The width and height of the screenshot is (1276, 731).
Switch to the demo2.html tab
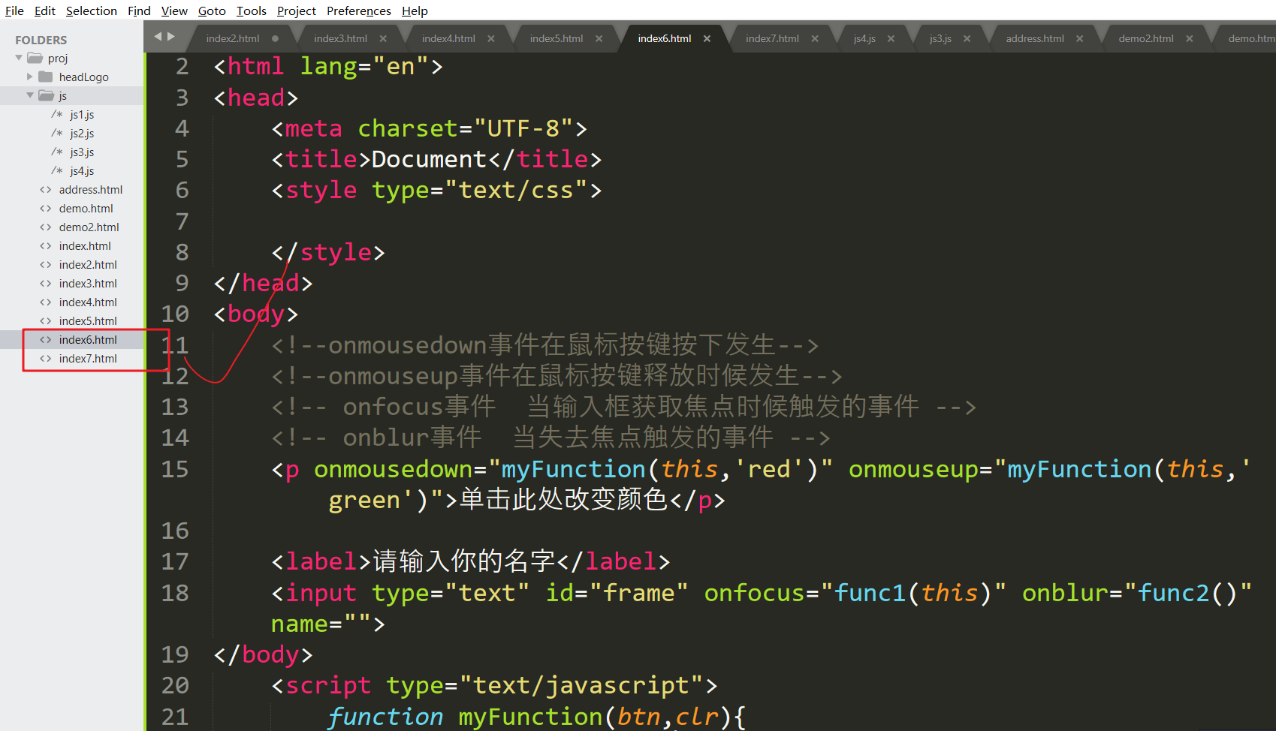tap(1146, 38)
